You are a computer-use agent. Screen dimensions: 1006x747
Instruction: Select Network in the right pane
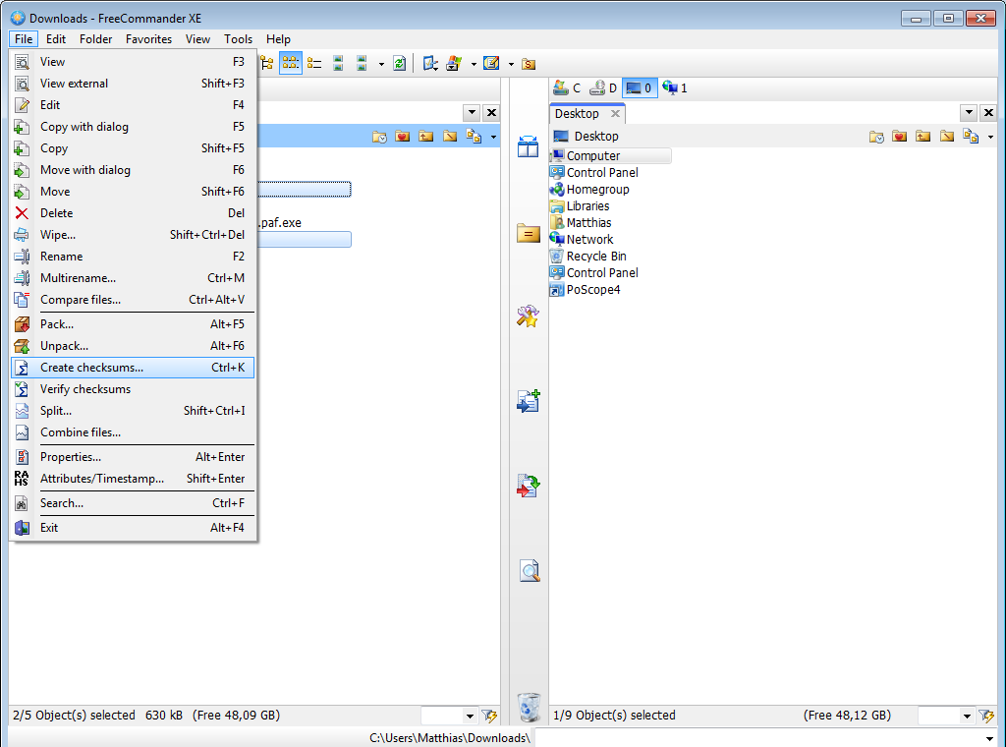(x=582, y=240)
